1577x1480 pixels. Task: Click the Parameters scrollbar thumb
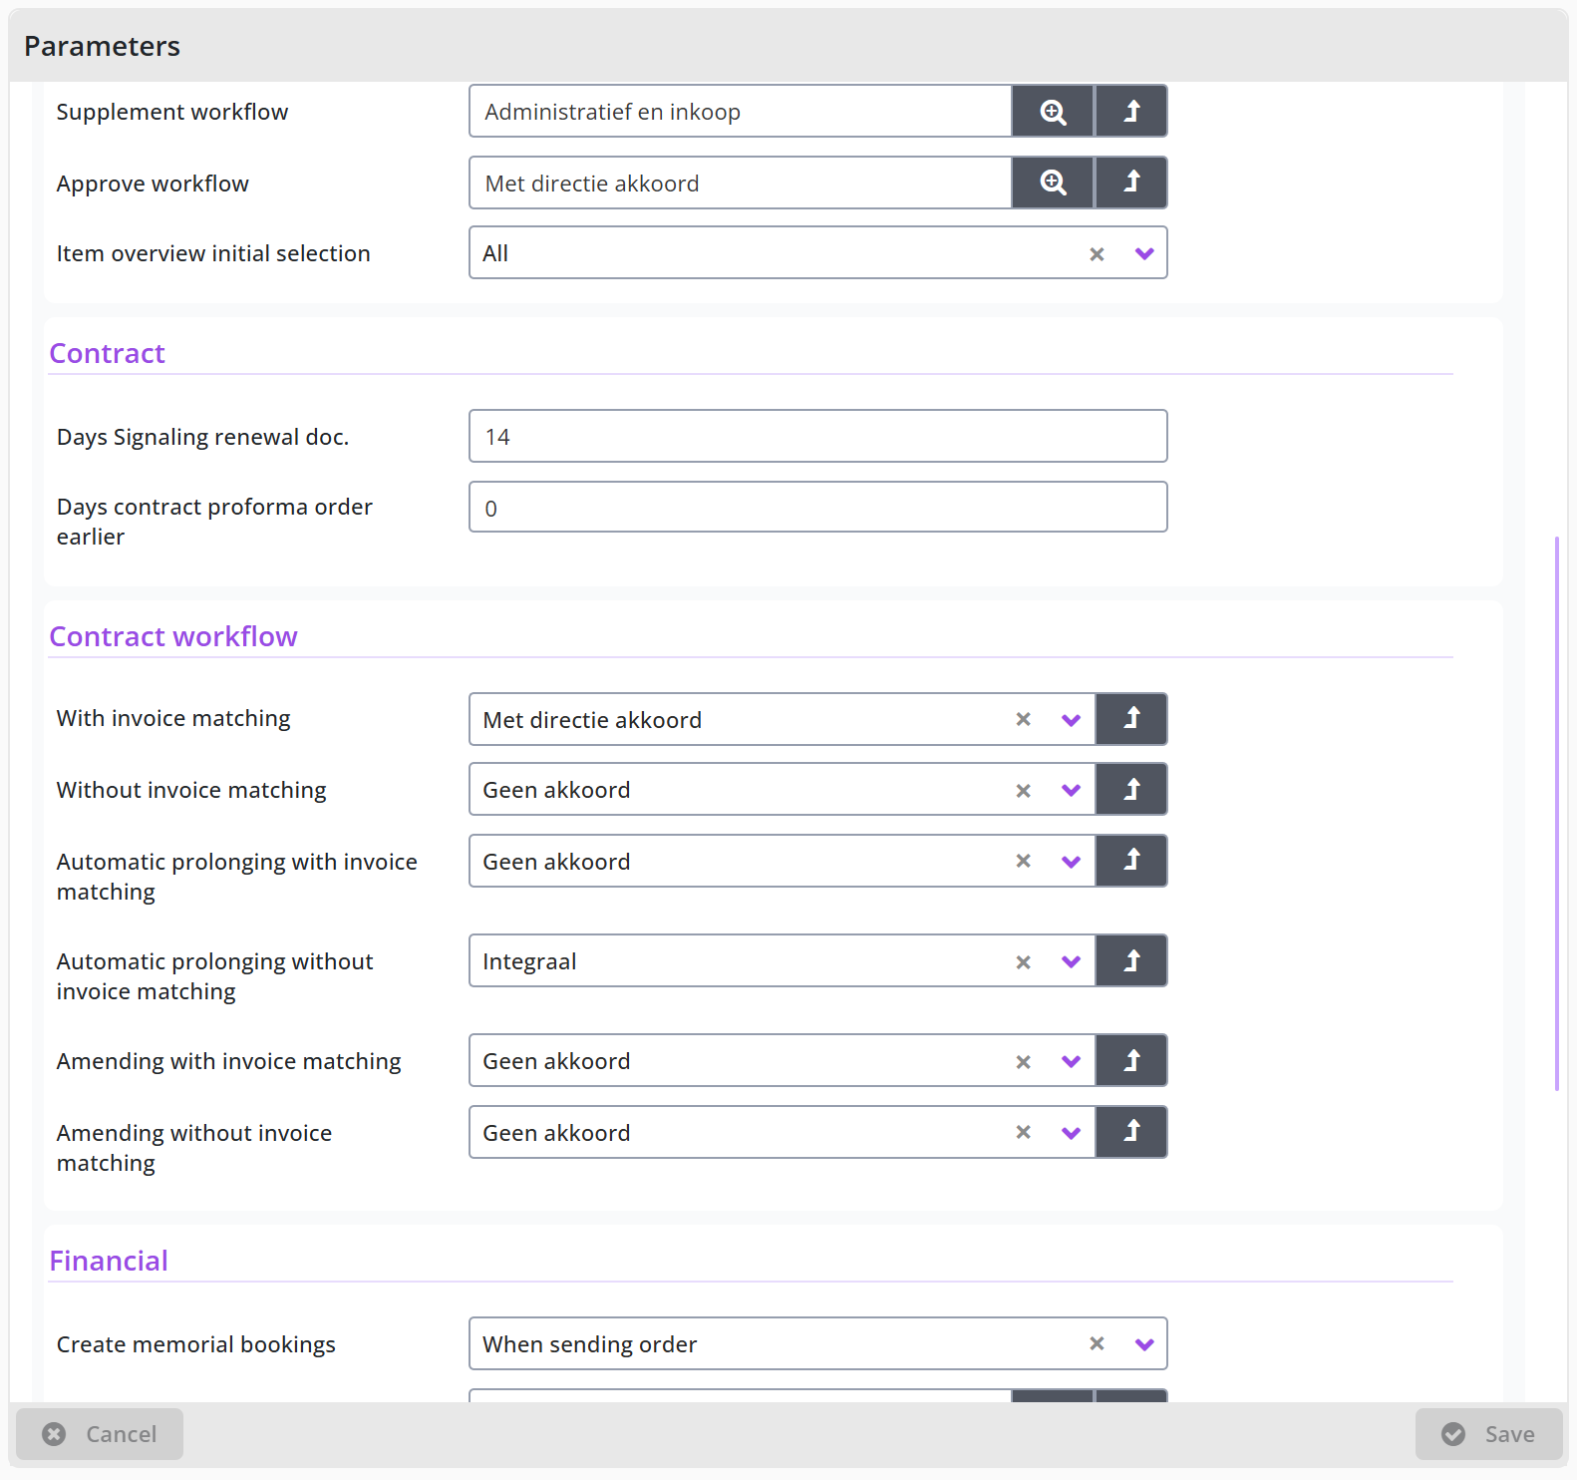coord(1556,814)
